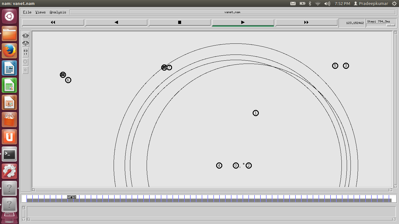Click the canvas horizontal scrollbar left arrow

pyautogui.click(x=33, y=190)
